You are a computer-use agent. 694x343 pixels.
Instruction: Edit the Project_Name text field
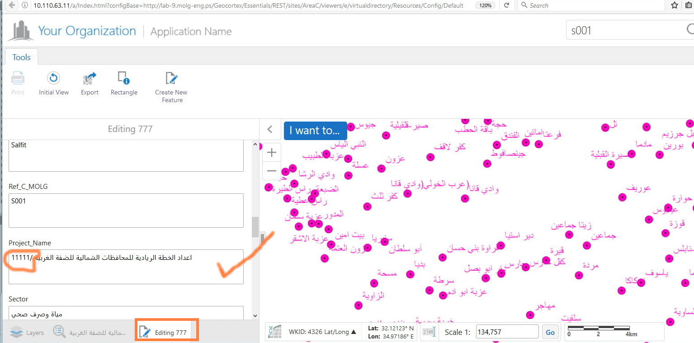126,267
